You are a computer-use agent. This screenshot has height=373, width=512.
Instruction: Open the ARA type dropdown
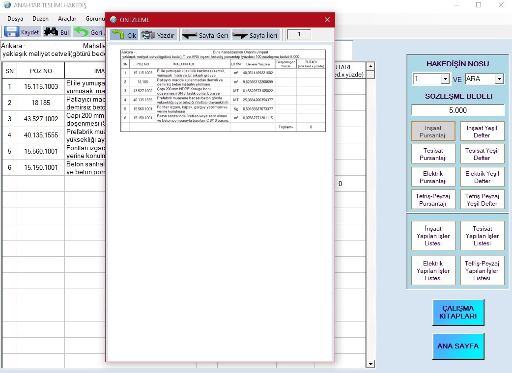[499, 79]
